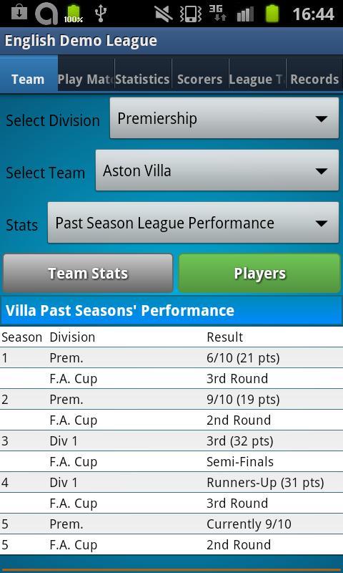
Task: Tap the download bag icon in status bar
Action: [19, 14]
